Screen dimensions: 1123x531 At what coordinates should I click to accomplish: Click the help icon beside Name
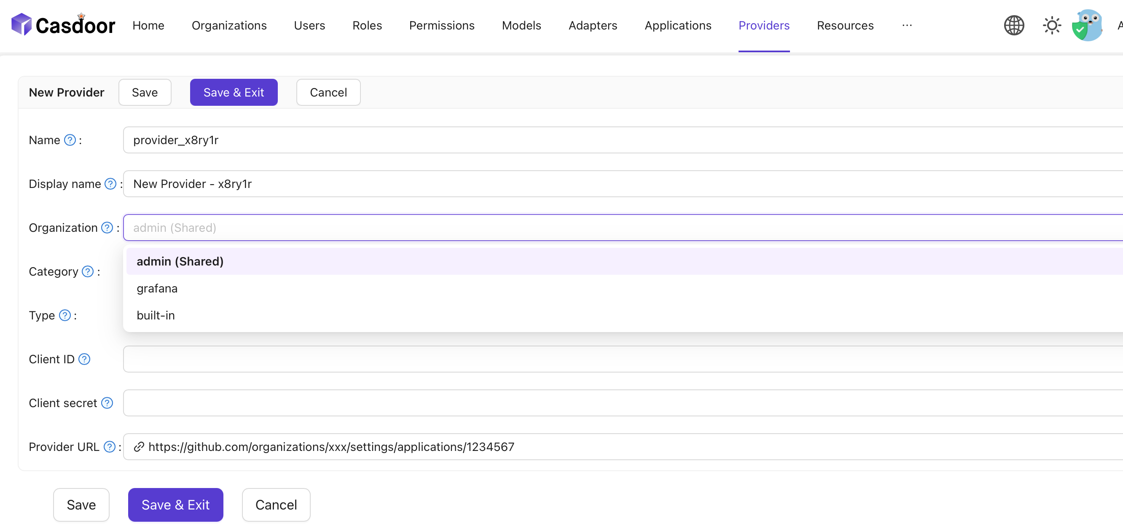[69, 140]
